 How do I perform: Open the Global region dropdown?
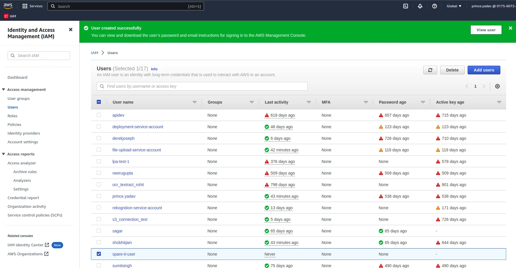pos(454,6)
